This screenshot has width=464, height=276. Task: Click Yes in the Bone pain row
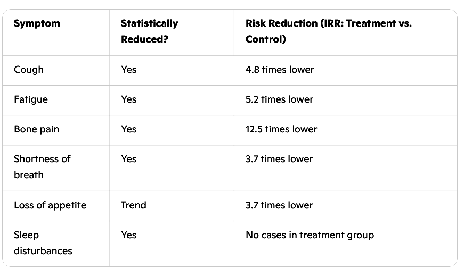(128, 129)
